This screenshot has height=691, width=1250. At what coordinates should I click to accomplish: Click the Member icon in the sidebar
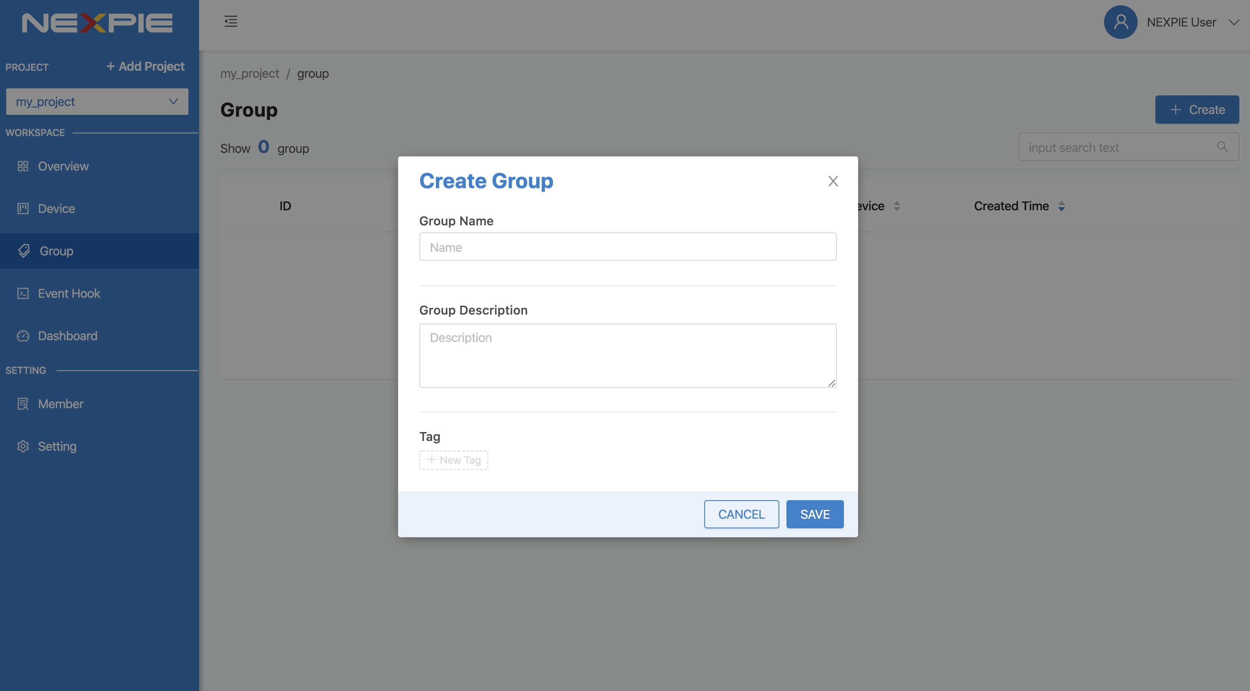23,404
